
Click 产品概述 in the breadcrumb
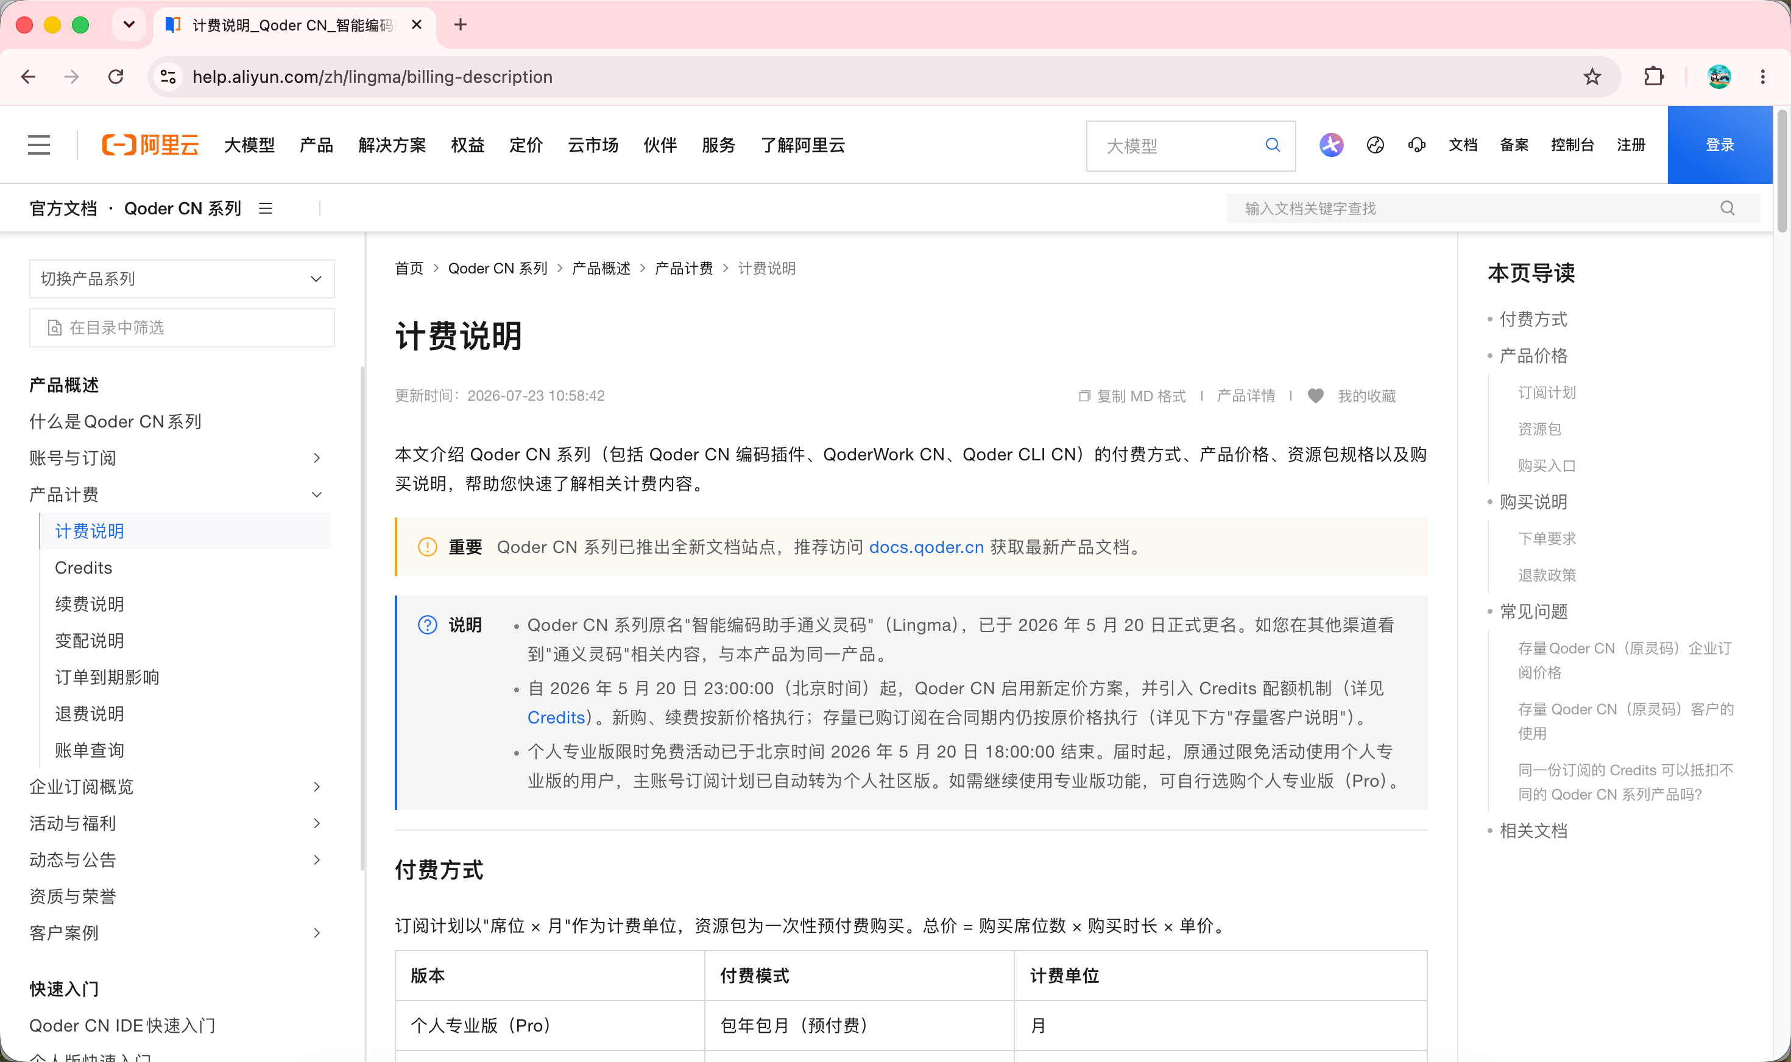click(601, 269)
